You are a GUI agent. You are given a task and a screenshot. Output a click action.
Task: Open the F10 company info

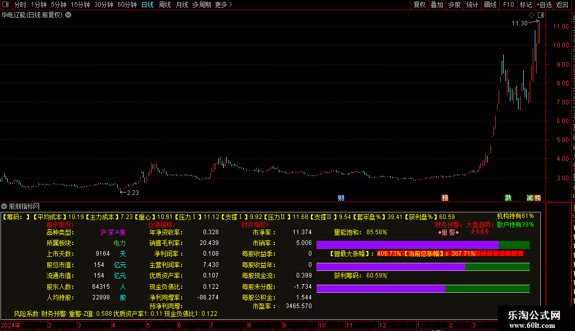(508, 5)
